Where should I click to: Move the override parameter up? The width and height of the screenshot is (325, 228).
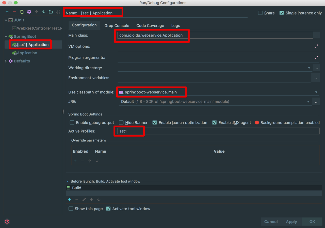pos(90,161)
